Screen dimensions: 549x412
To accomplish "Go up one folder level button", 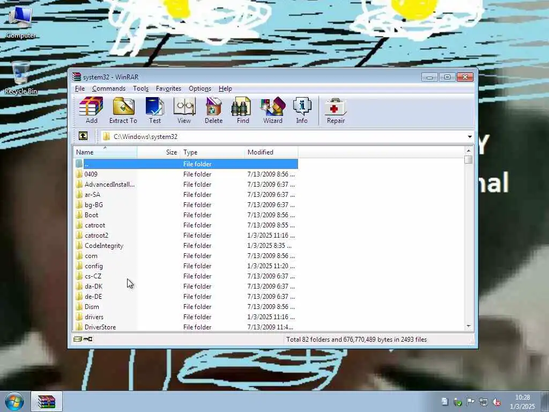I will pyautogui.click(x=83, y=136).
